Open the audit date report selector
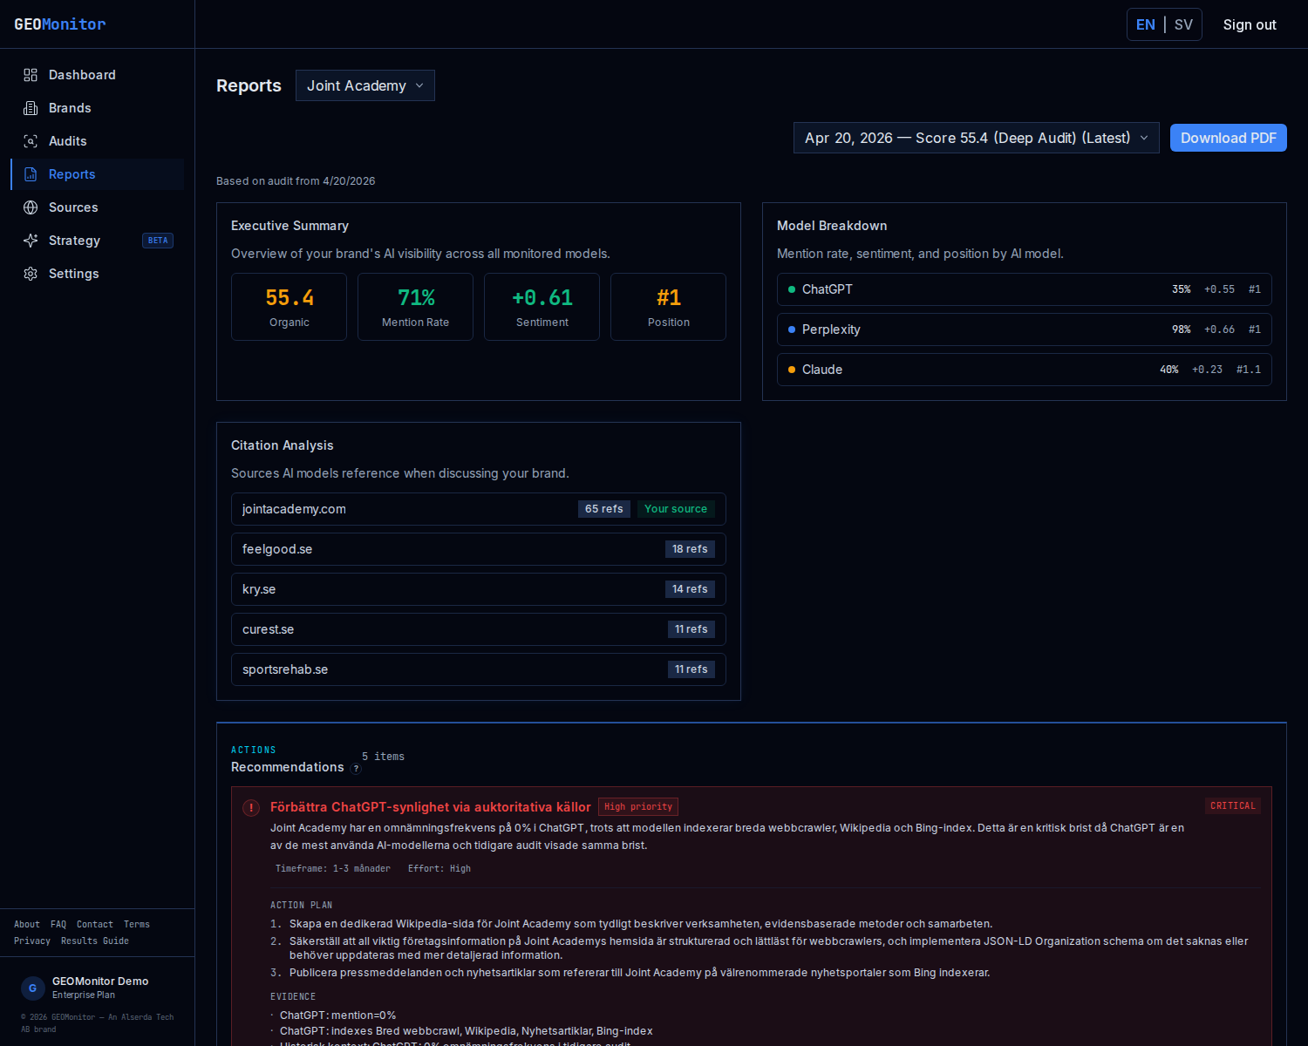Screen dimensions: 1308x1046 click(977, 138)
